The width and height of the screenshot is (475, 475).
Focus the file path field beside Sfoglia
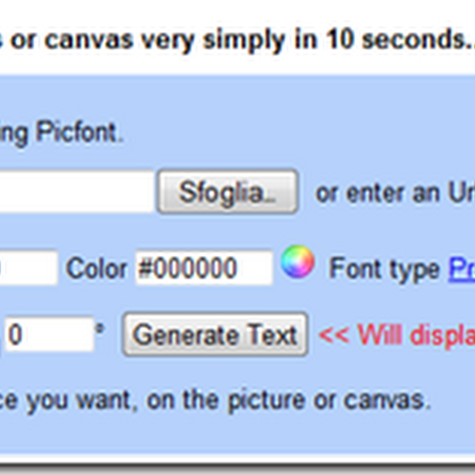coord(77,192)
